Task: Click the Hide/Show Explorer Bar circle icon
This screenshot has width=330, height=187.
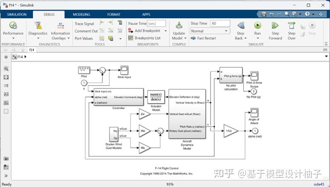Action: click(6, 57)
